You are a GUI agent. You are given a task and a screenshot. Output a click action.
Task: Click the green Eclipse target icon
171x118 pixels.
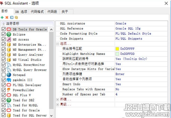(9, 34)
